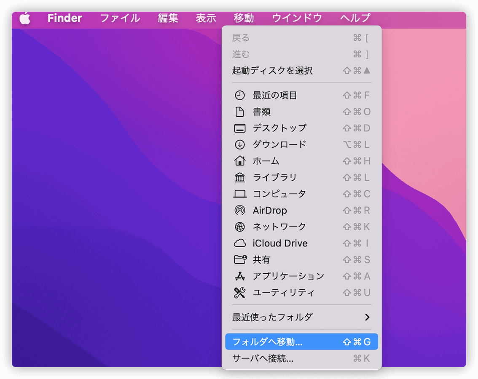The height and width of the screenshot is (379, 478).
Task: Click the ⌥⌘L shortcut beside ダウンロード
Action: click(x=356, y=144)
